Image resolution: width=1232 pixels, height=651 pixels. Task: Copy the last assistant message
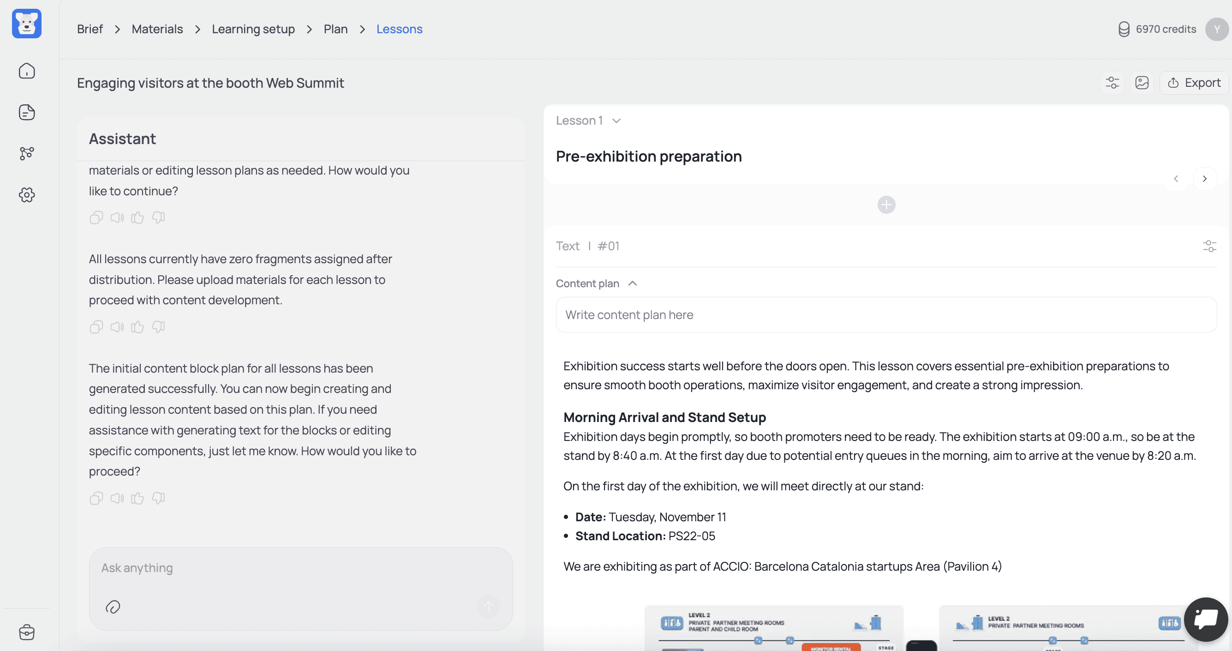96,498
